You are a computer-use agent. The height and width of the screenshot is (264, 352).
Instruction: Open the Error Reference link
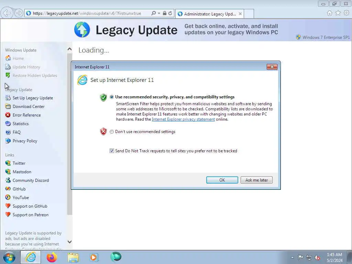pos(27,115)
